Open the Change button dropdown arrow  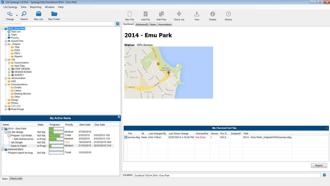click(x=17, y=16)
